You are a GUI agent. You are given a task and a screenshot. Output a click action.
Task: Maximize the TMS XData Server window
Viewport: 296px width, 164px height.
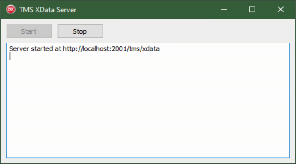click(252, 9)
